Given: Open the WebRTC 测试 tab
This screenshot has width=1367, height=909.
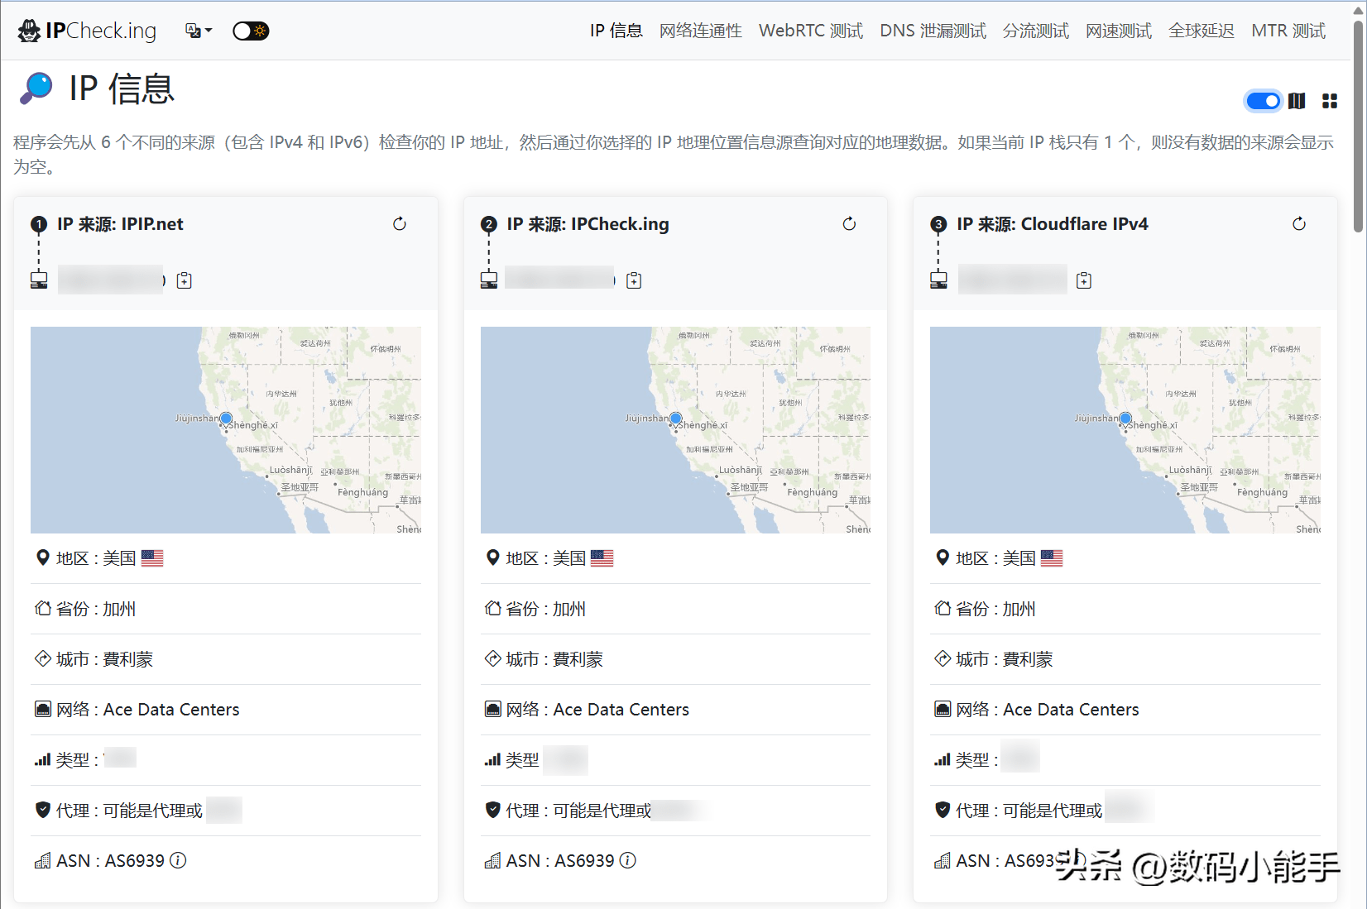Looking at the screenshot, I should [x=809, y=30].
